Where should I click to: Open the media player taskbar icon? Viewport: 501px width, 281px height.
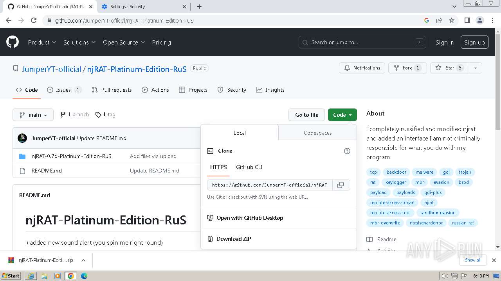[x=58, y=276]
